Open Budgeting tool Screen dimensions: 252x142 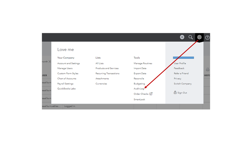(139, 84)
